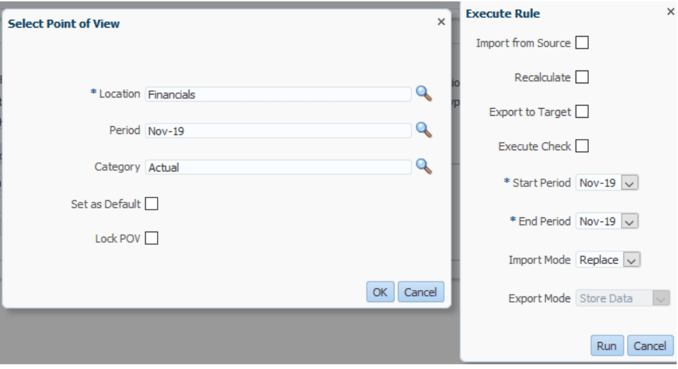Expand the End Period dropdown
678x369 pixels.
[631, 222]
